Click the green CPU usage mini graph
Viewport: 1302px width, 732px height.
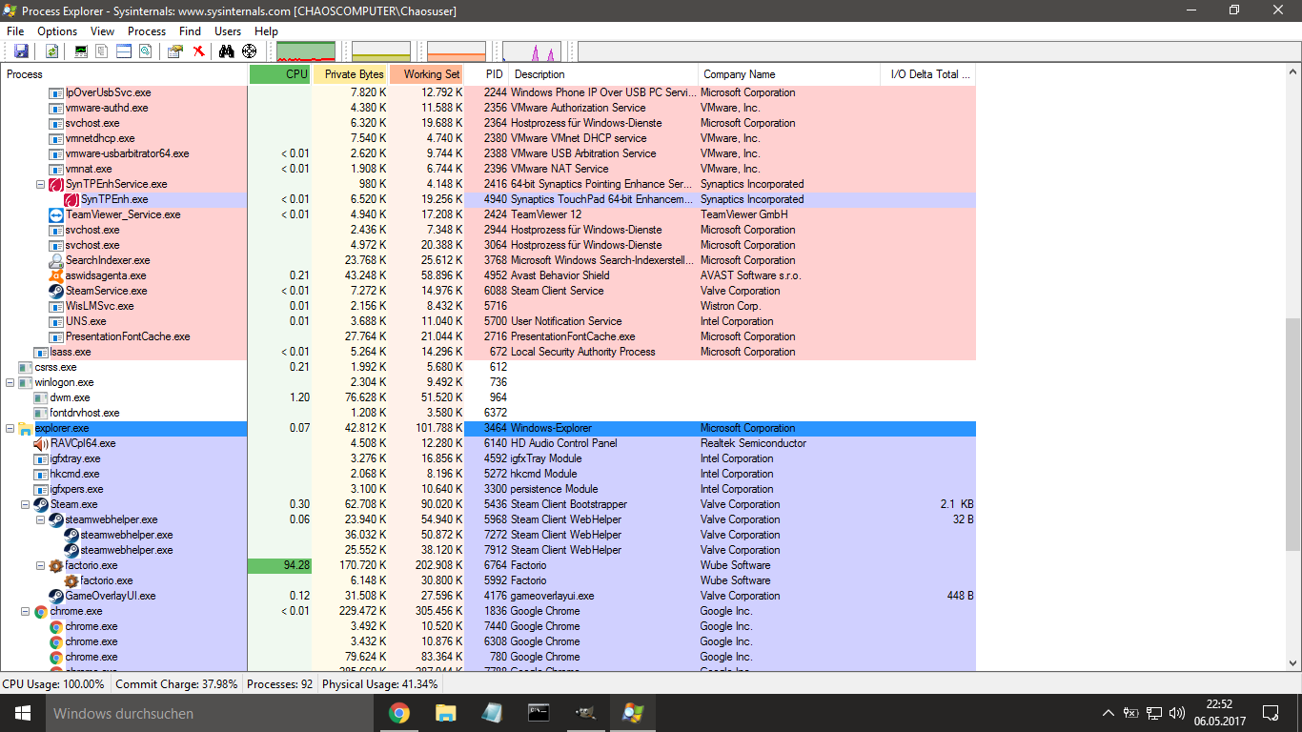(306, 51)
